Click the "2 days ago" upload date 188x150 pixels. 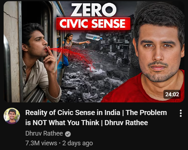click(x=77, y=143)
